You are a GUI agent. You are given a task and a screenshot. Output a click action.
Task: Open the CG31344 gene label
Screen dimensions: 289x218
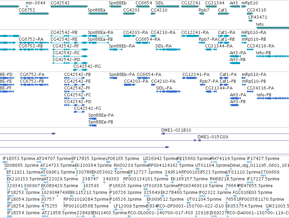coord(215,3)
